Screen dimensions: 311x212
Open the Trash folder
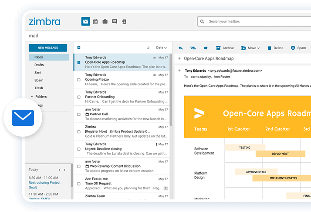pyautogui.click(x=39, y=88)
